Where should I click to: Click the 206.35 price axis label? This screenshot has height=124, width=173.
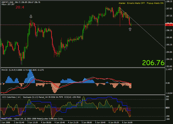tap(169, 30)
